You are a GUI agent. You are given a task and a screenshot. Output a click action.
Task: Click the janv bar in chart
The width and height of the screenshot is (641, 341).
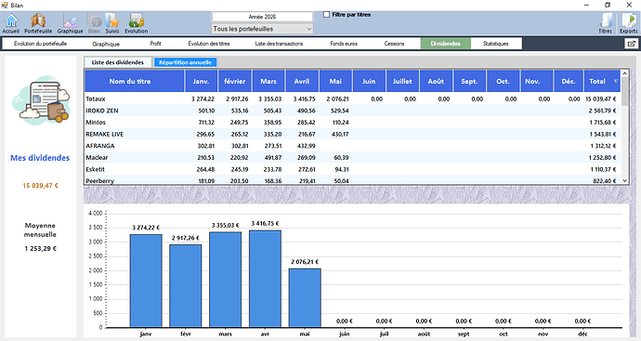click(x=146, y=281)
